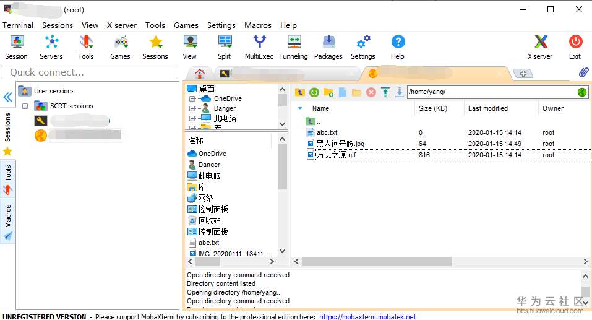Switch to the Sessions side tab
This screenshot has width=592, height=320.
pyautogui.click(x=7, y=133)
